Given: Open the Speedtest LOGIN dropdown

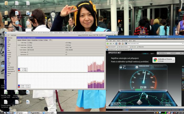Looking at the screenshot, I should (x=145, y=53).
